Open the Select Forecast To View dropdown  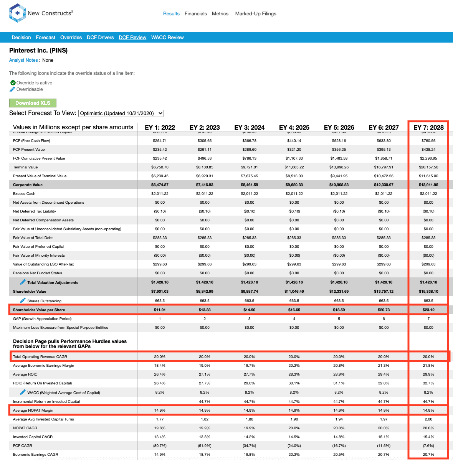(121, 113)
